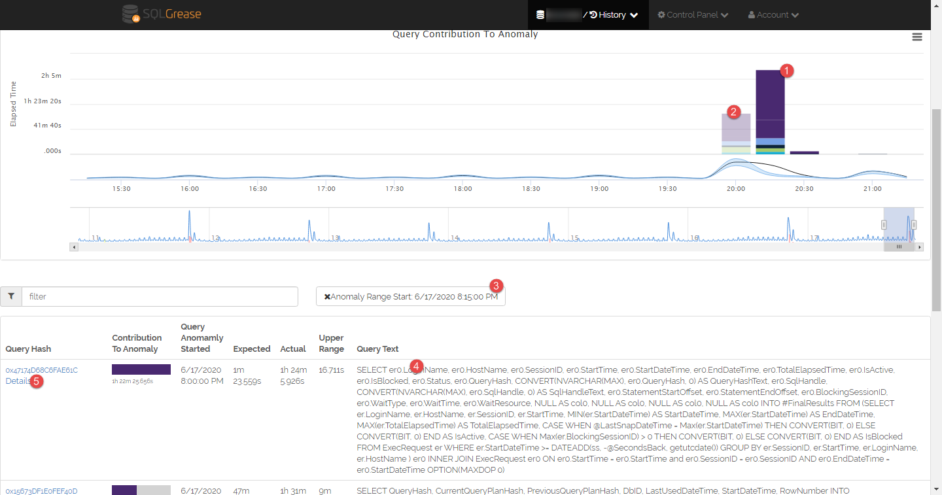Grab the right navigator range handle
This screenshot has width=942, height=495.
coord(914,225)
